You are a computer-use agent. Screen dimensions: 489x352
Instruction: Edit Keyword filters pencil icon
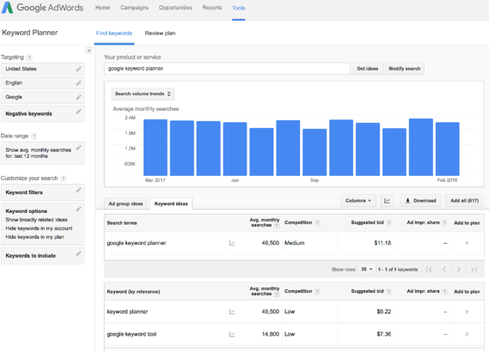click(78, 190)
